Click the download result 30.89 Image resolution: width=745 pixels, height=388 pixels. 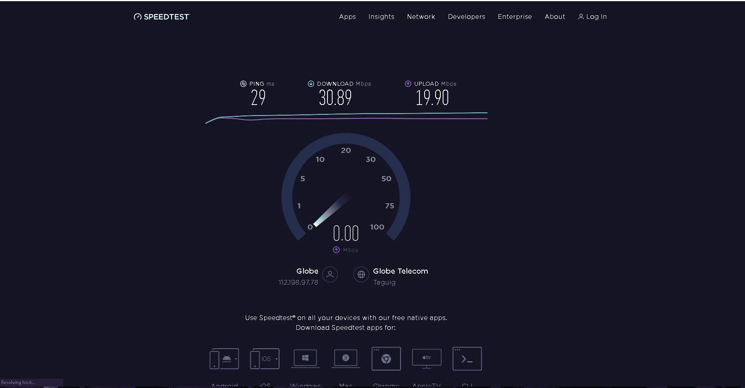coord(335,98)
